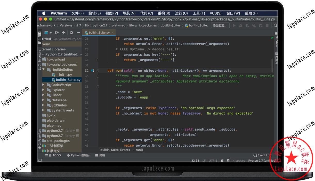The height and width of the screenshot is (181, 315).
Task: Click the green inspection checkmark above the scrollbar
Action: pos(272,38)
